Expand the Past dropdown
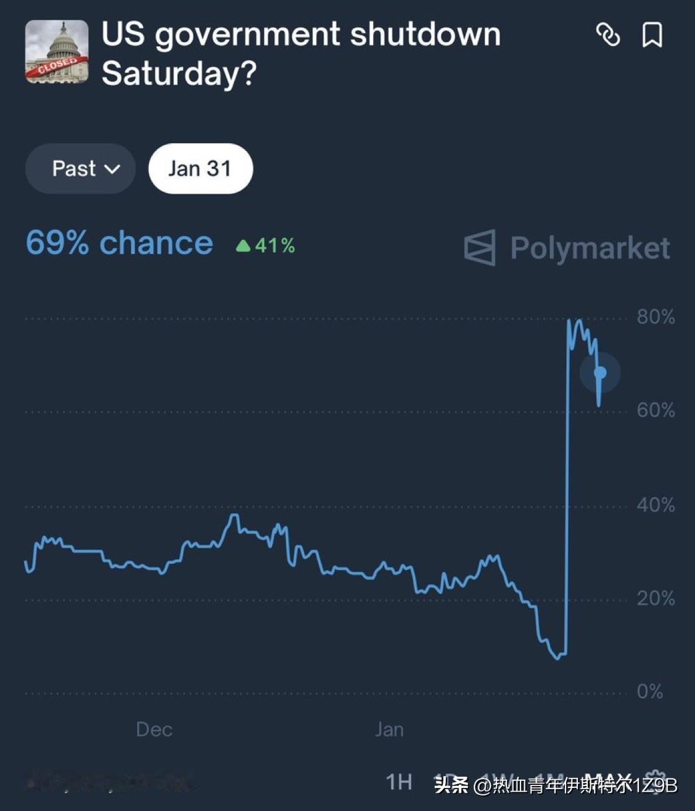The image size is (695, 811). coord(80,169)
